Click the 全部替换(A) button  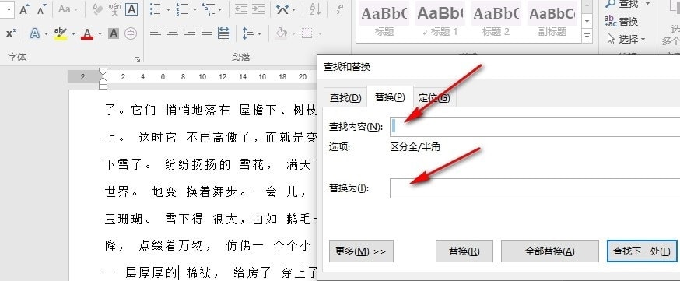(549, 251)
